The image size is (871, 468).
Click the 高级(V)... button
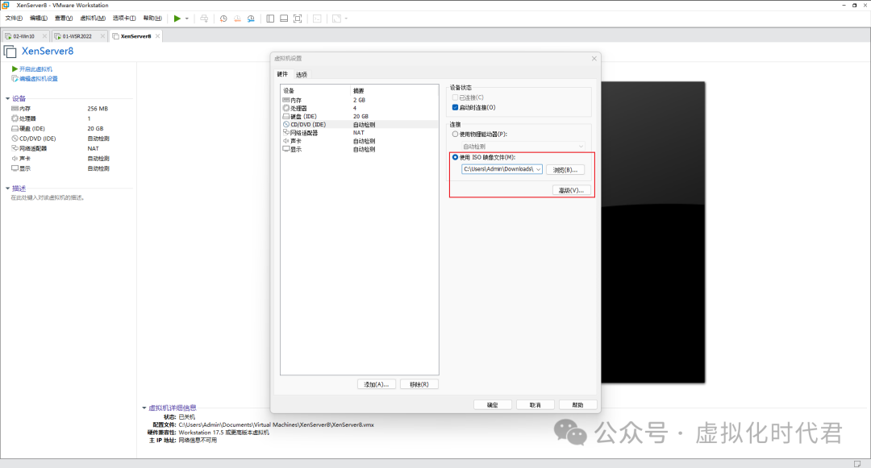pyautogui.click(x=572, y=190)
